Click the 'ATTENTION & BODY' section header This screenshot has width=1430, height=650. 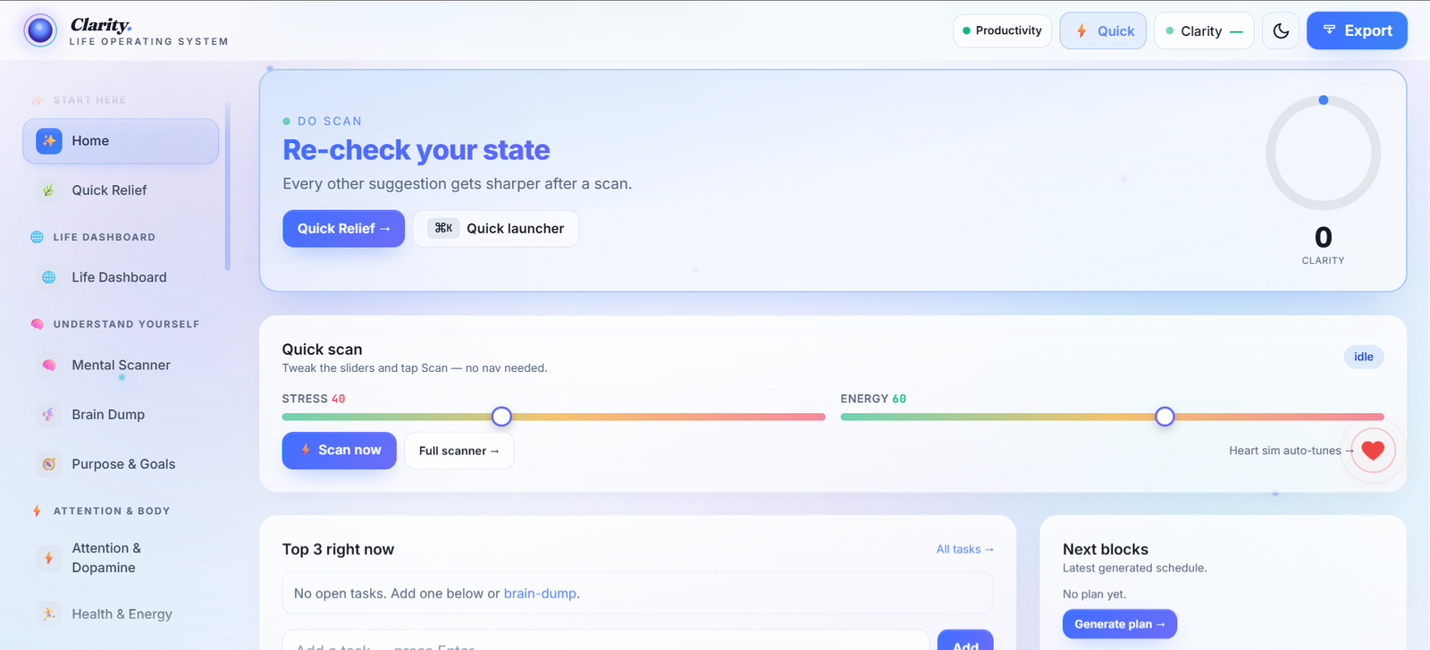tap(111, 511)
